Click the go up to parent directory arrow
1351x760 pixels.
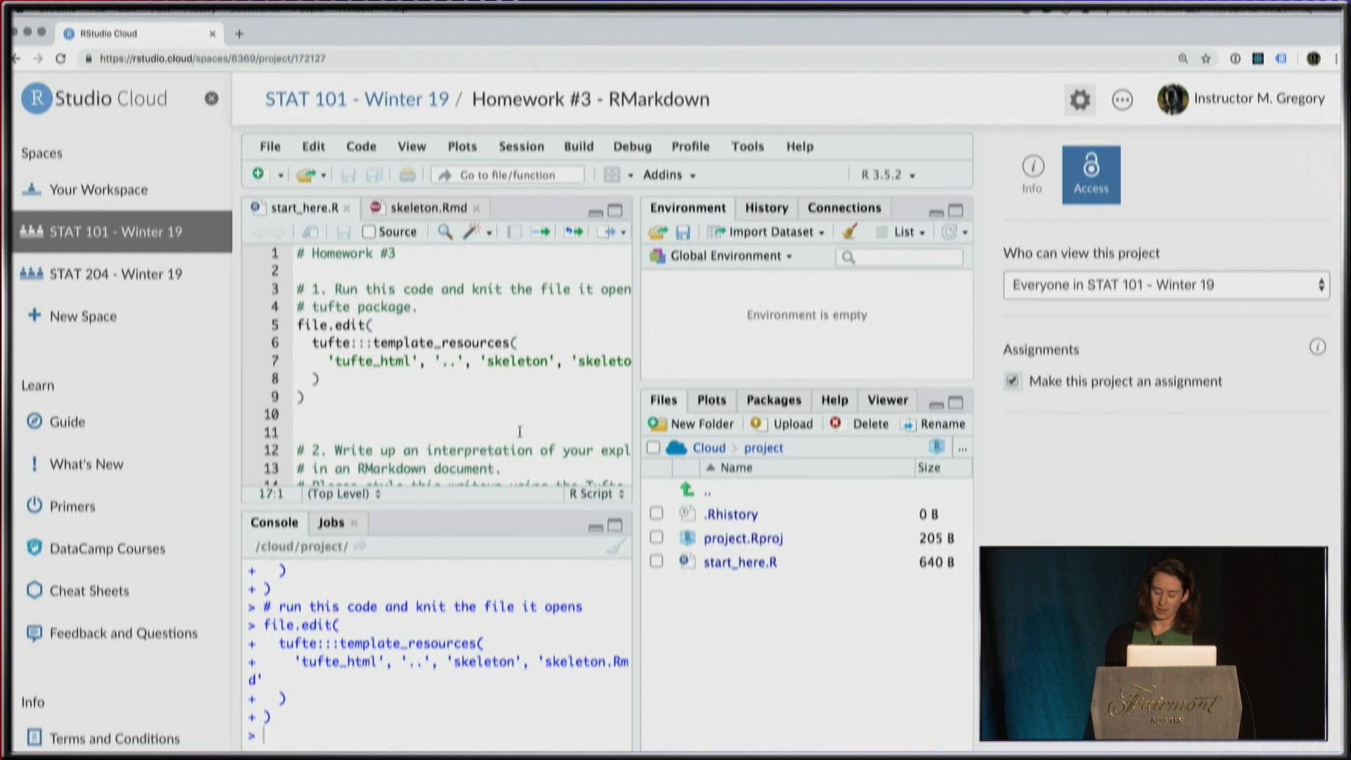687,489
